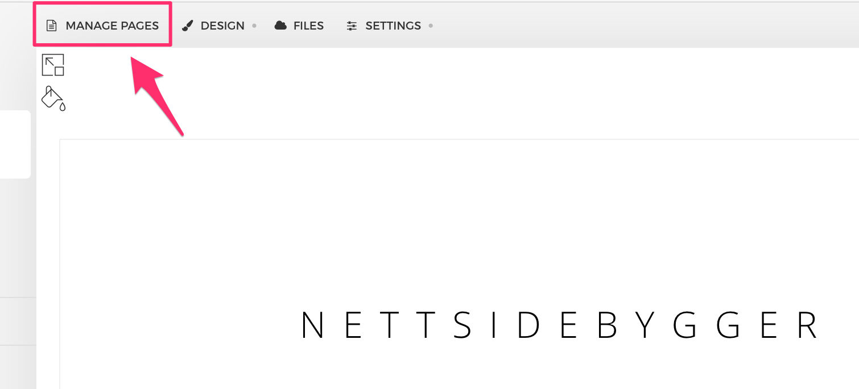The width and height of the screenshot is (859, 389).
Task: Click the white card in left sidebar
Action: (x=15, y=144)
